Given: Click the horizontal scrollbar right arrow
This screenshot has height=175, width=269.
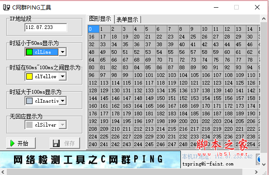Looking at the screenshot, I should coord(256,172).
